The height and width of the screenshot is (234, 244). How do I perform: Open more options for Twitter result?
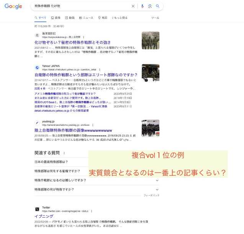[92, 211]
